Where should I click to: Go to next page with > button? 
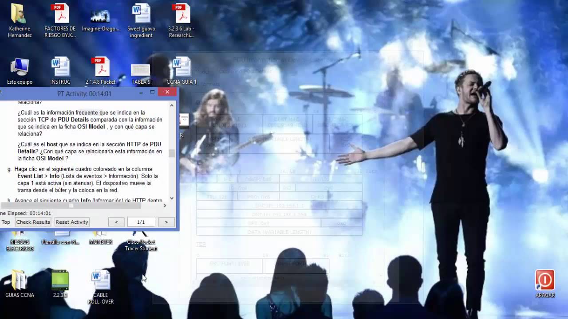coord(166,222)
